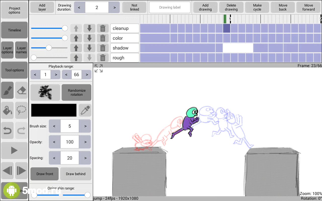Click the Add layer button
This screenshot has width=322, height=201.
point(42,7)
